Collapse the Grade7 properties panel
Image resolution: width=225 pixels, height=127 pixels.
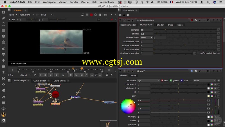pos(120,71)
